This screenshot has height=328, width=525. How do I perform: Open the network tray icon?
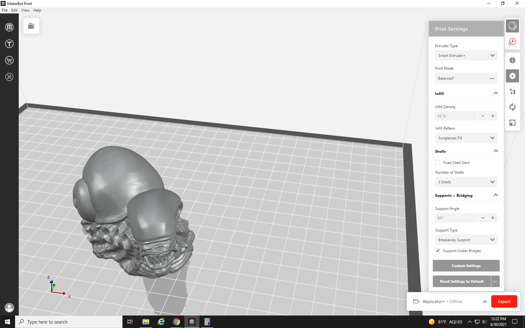[x=477, y=322]
